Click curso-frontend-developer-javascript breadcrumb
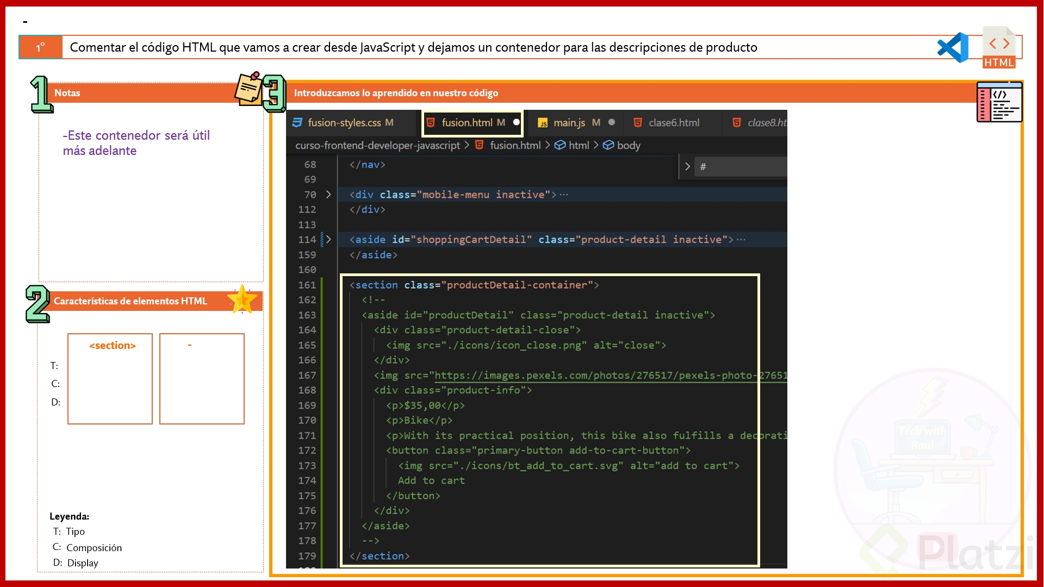The width and height of the screenshot is (1044, 587). click(377, 146)
